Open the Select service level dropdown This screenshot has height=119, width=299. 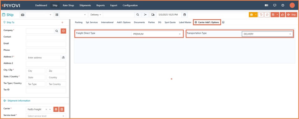pos(46,116)
